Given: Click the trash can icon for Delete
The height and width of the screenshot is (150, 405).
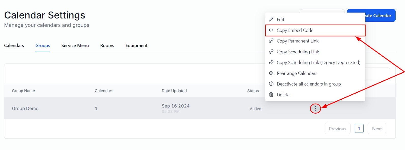Looking at the screenshot, I should coord(271,95).
